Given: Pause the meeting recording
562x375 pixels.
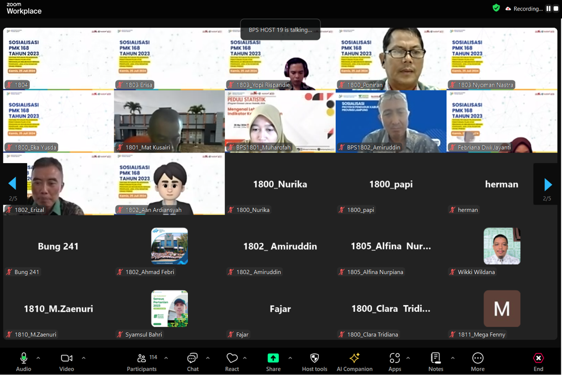Looking at the screenshot, I should coord(548,8).
